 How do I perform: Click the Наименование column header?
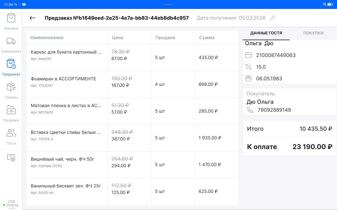(47, 38)
